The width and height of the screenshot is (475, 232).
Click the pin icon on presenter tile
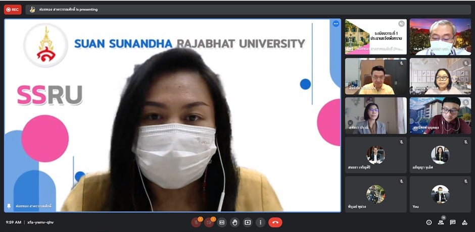[x=9, y=206]
